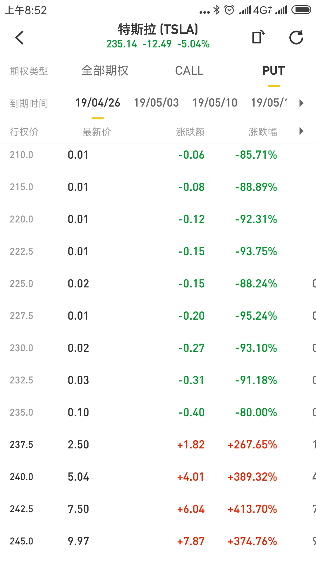Tap the alarm clock status icon

[x=229, y=10]
